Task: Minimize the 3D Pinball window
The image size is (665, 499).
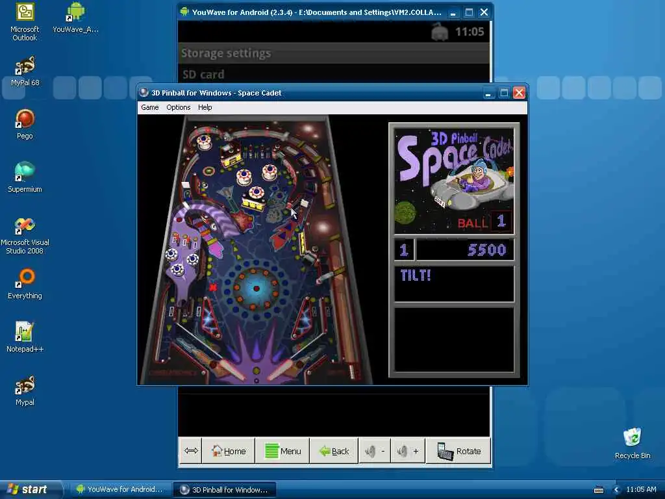Action: 488,93
